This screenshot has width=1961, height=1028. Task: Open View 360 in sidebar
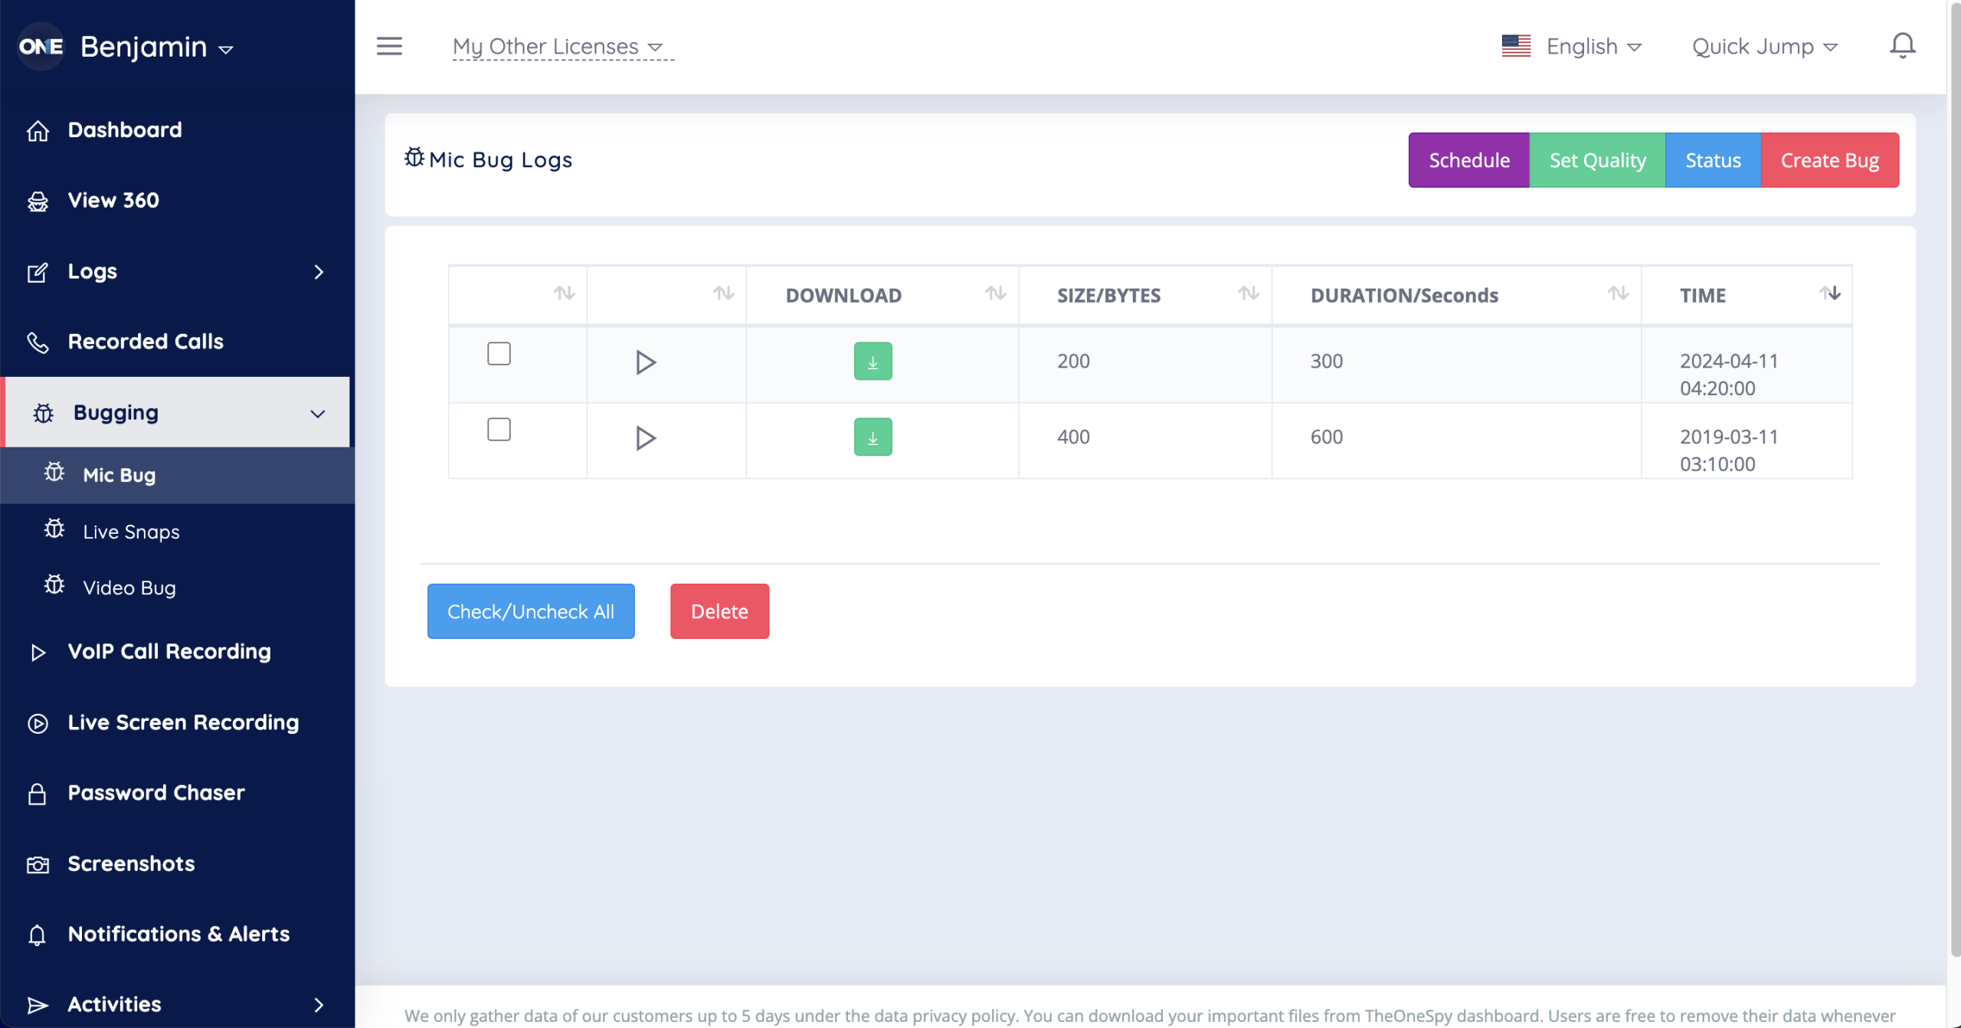click(113, 201)
